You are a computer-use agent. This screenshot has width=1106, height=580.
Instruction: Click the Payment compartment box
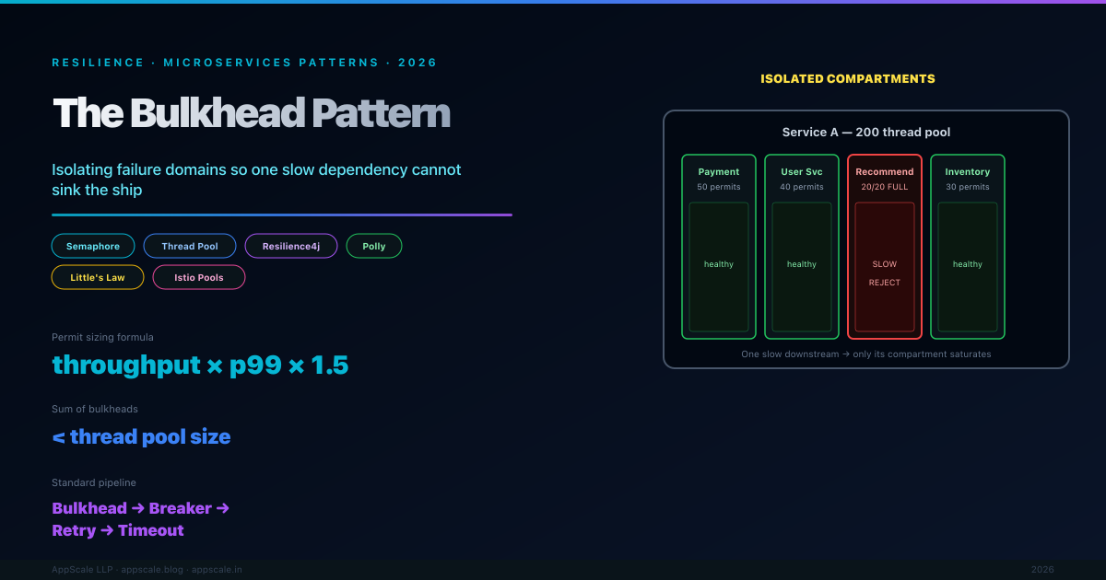pos(719,247)
